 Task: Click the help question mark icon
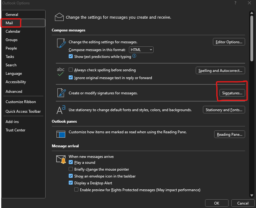(x=235, y=3)
